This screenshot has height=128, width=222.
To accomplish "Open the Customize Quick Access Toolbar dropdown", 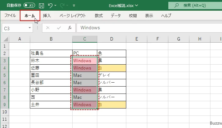I will click(74, 5).
